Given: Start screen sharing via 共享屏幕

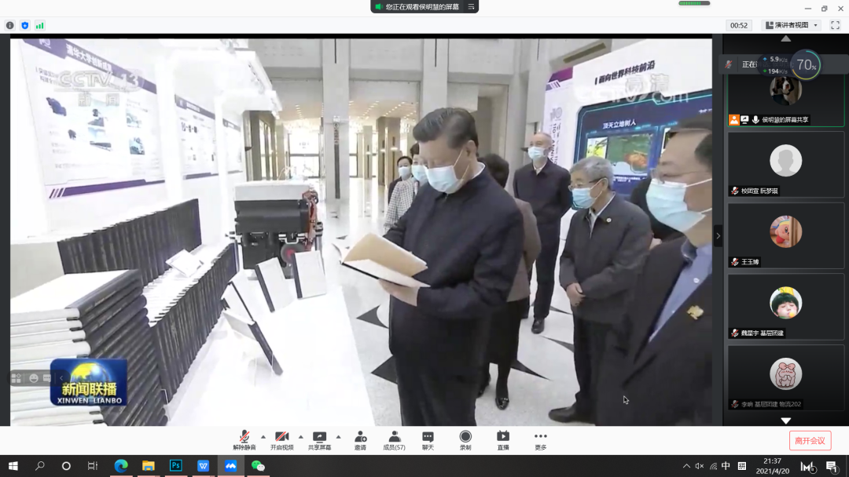Looking at the screenshot, I should tap(319, 439).
